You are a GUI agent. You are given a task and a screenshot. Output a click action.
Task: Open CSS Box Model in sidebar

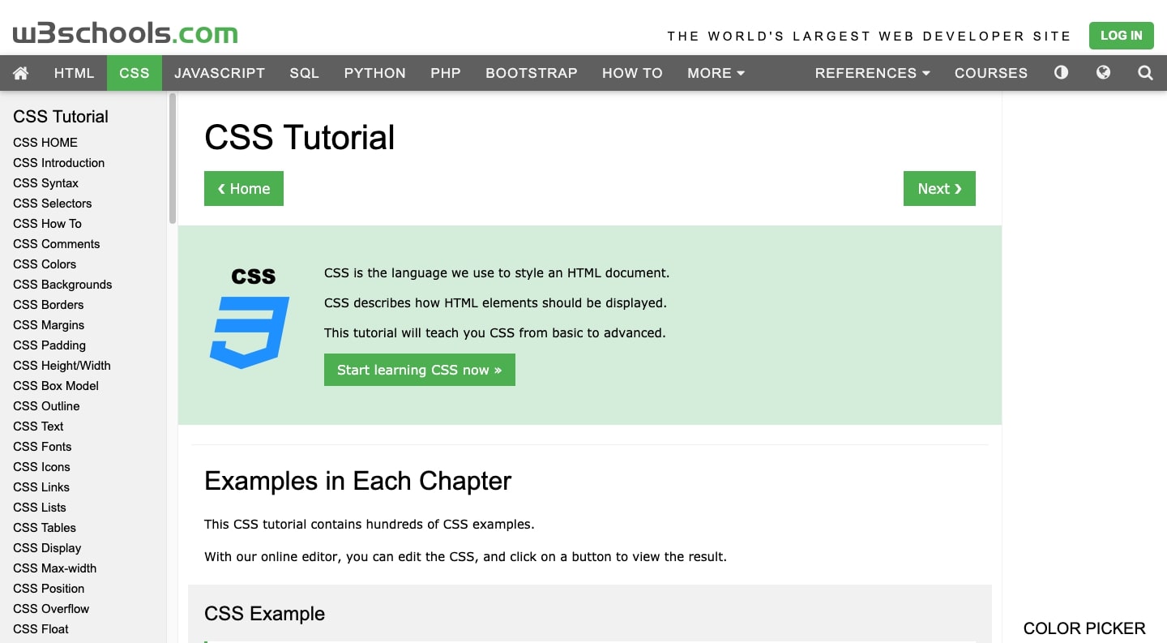56,385
